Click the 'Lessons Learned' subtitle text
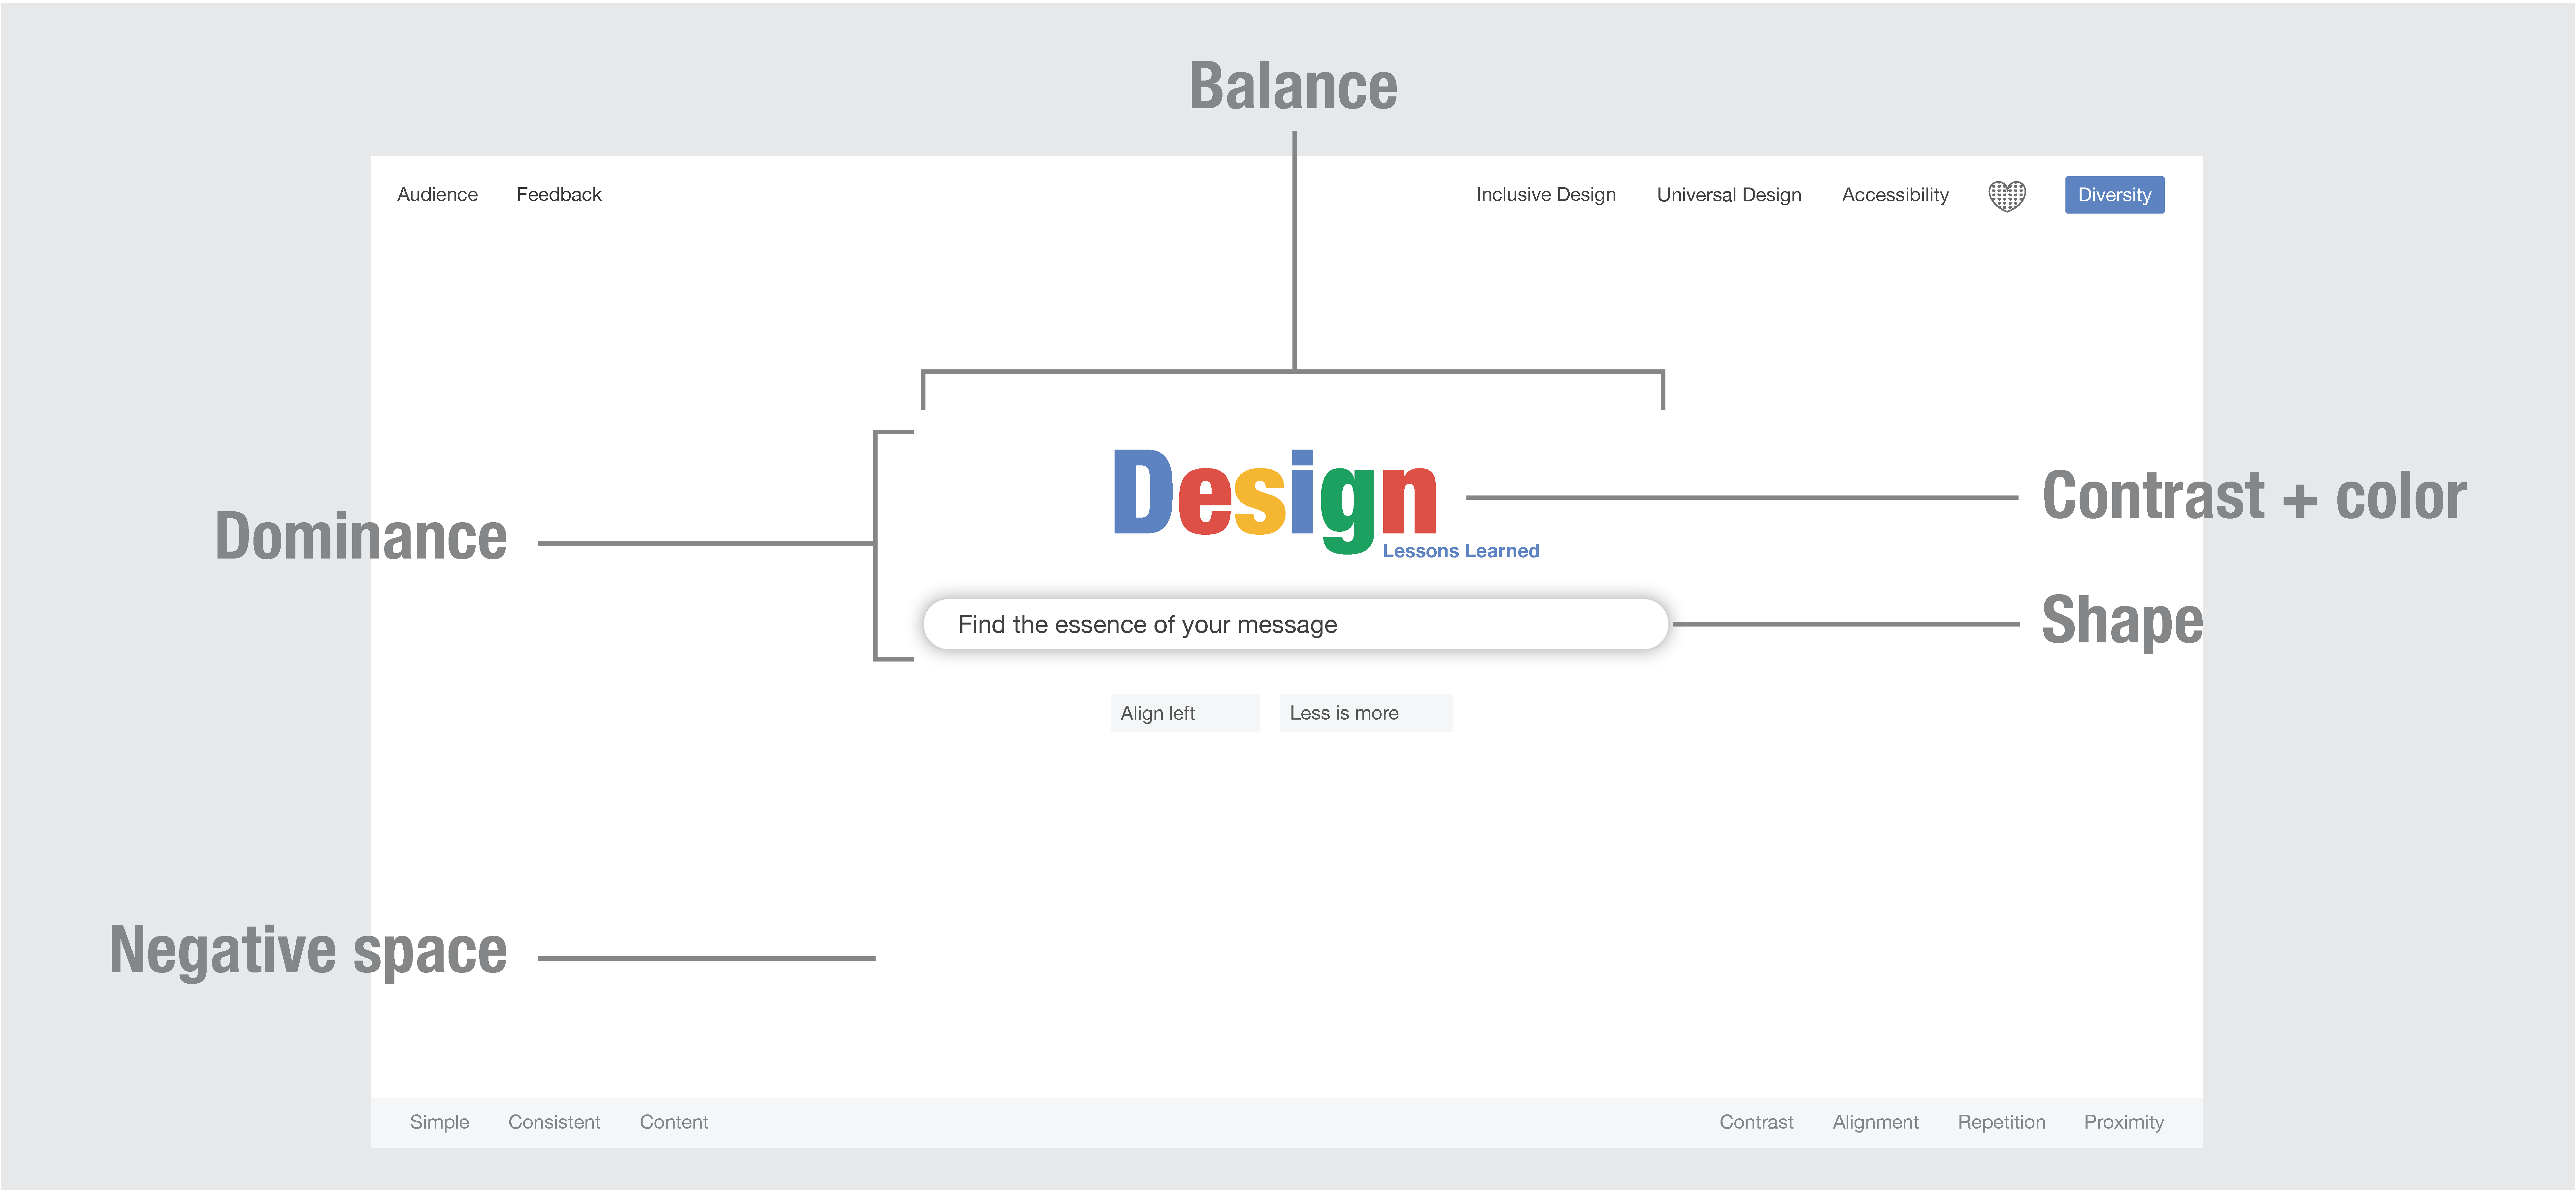The height and width of the screenshot is (1190, 2576). point(1461,551)
